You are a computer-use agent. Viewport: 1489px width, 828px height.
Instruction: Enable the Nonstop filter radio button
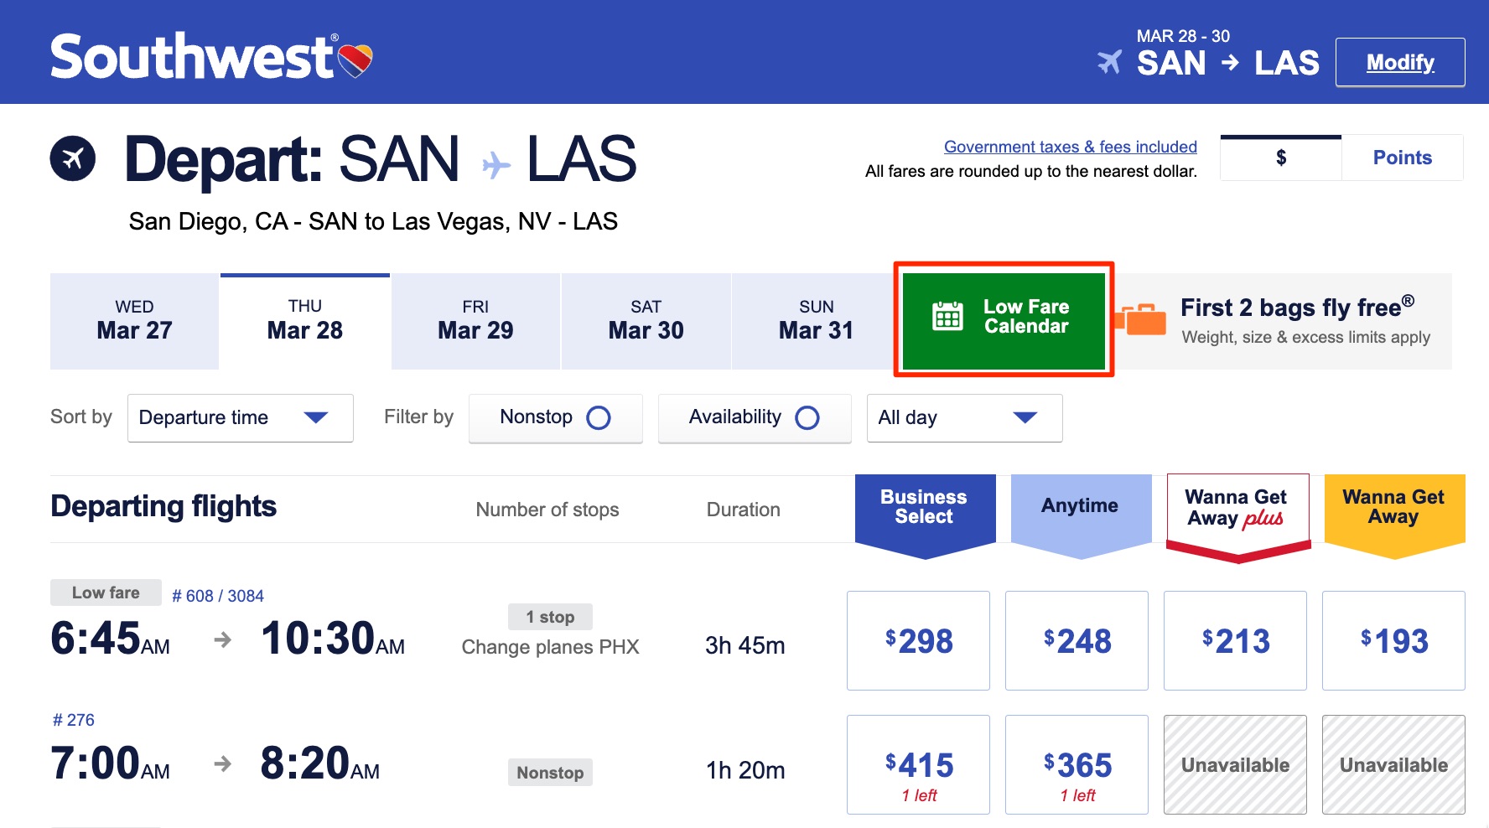click(599, 417)
